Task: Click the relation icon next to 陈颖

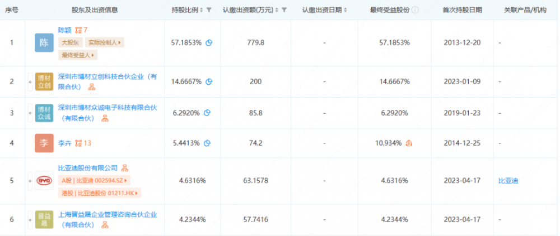Action: click(x=79, y=30)
